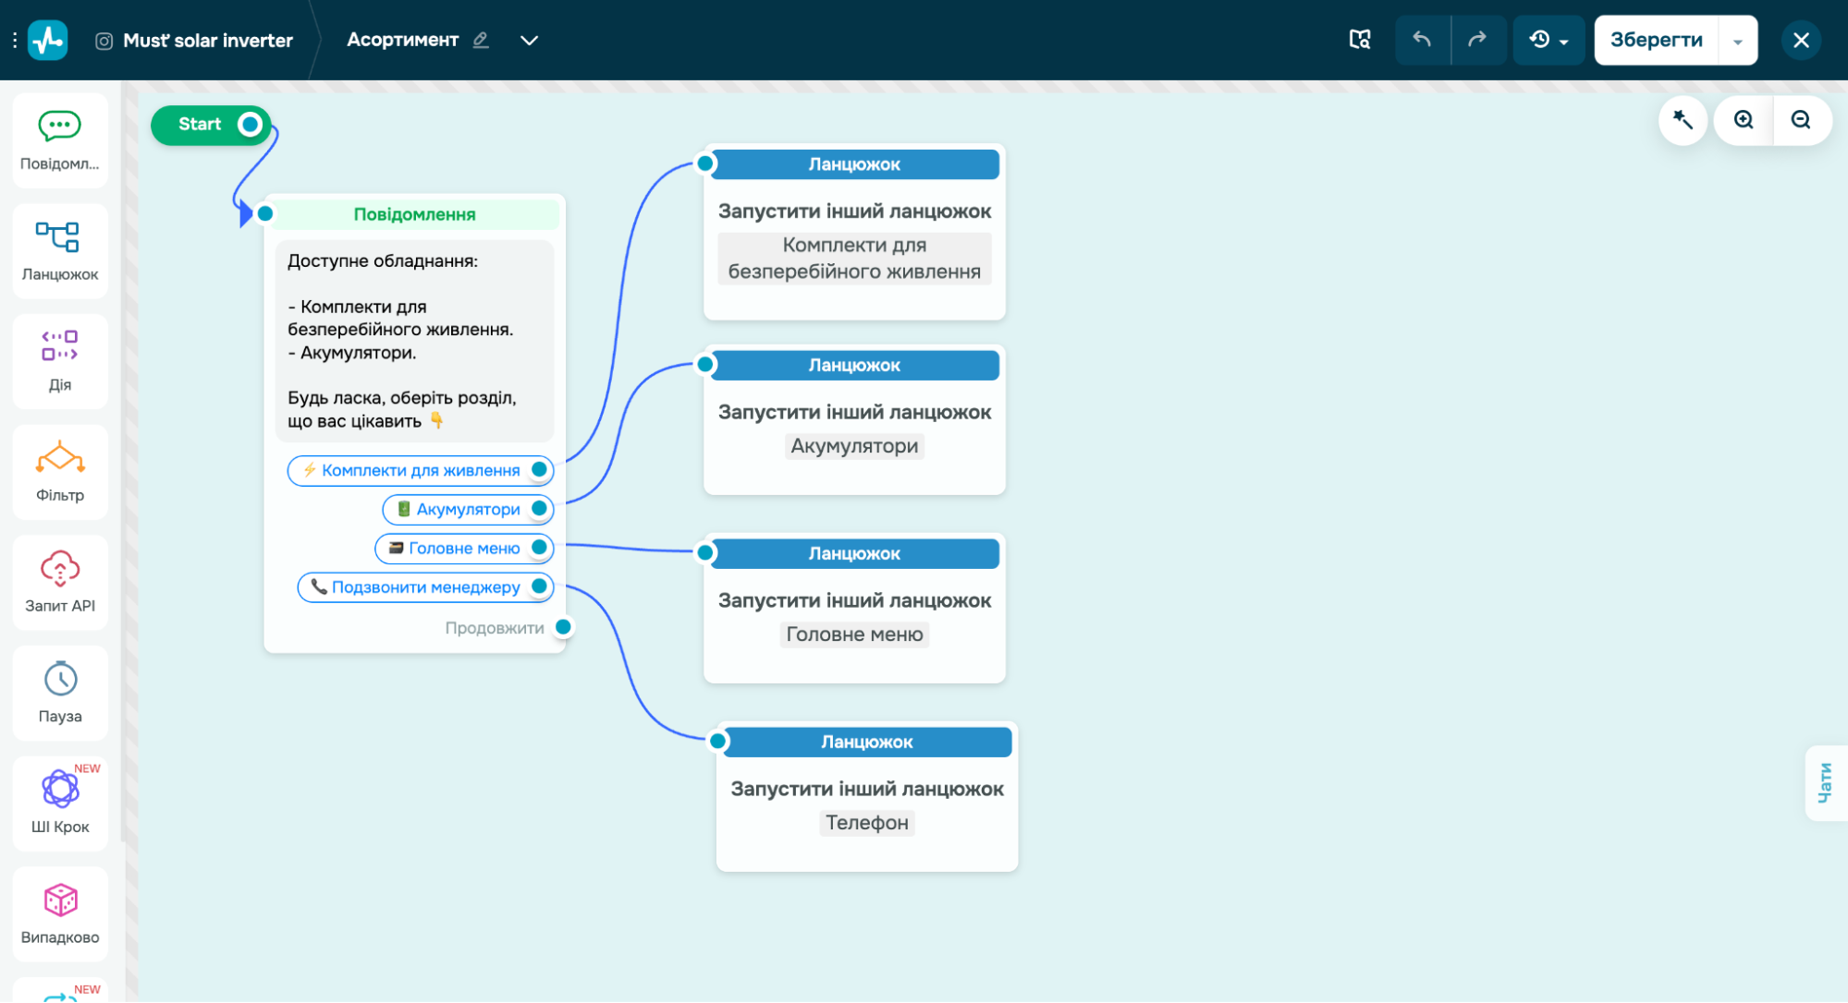Open the Чати side tab
Viewport: 1848px width, 1003px height.
(x=1826, y=783)
